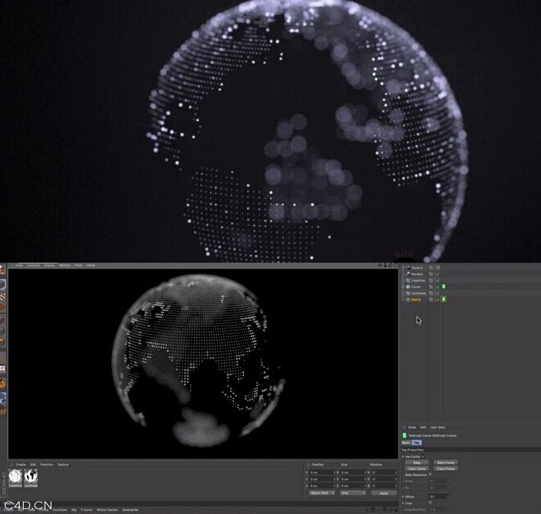Open the attribute manager Mode menu
This screenshot has height=514, width=541.
tap(412, 428)
